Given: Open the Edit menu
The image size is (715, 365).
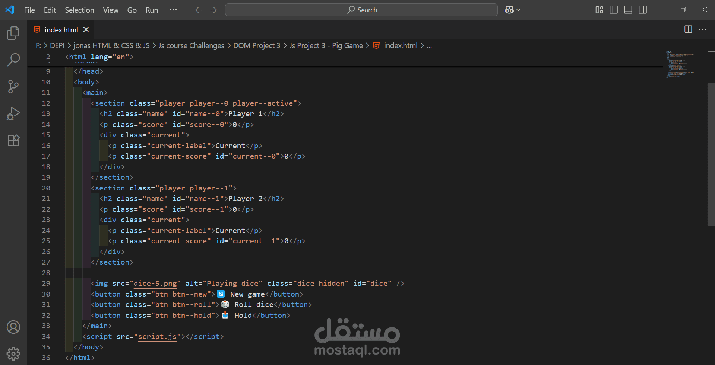Looking at the screenshot, I should [50, 10].
